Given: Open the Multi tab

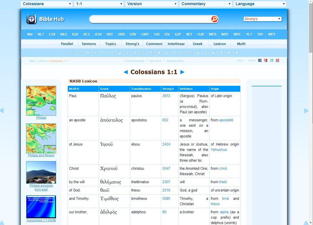Looking at the screenshot, I should point(241,44).
